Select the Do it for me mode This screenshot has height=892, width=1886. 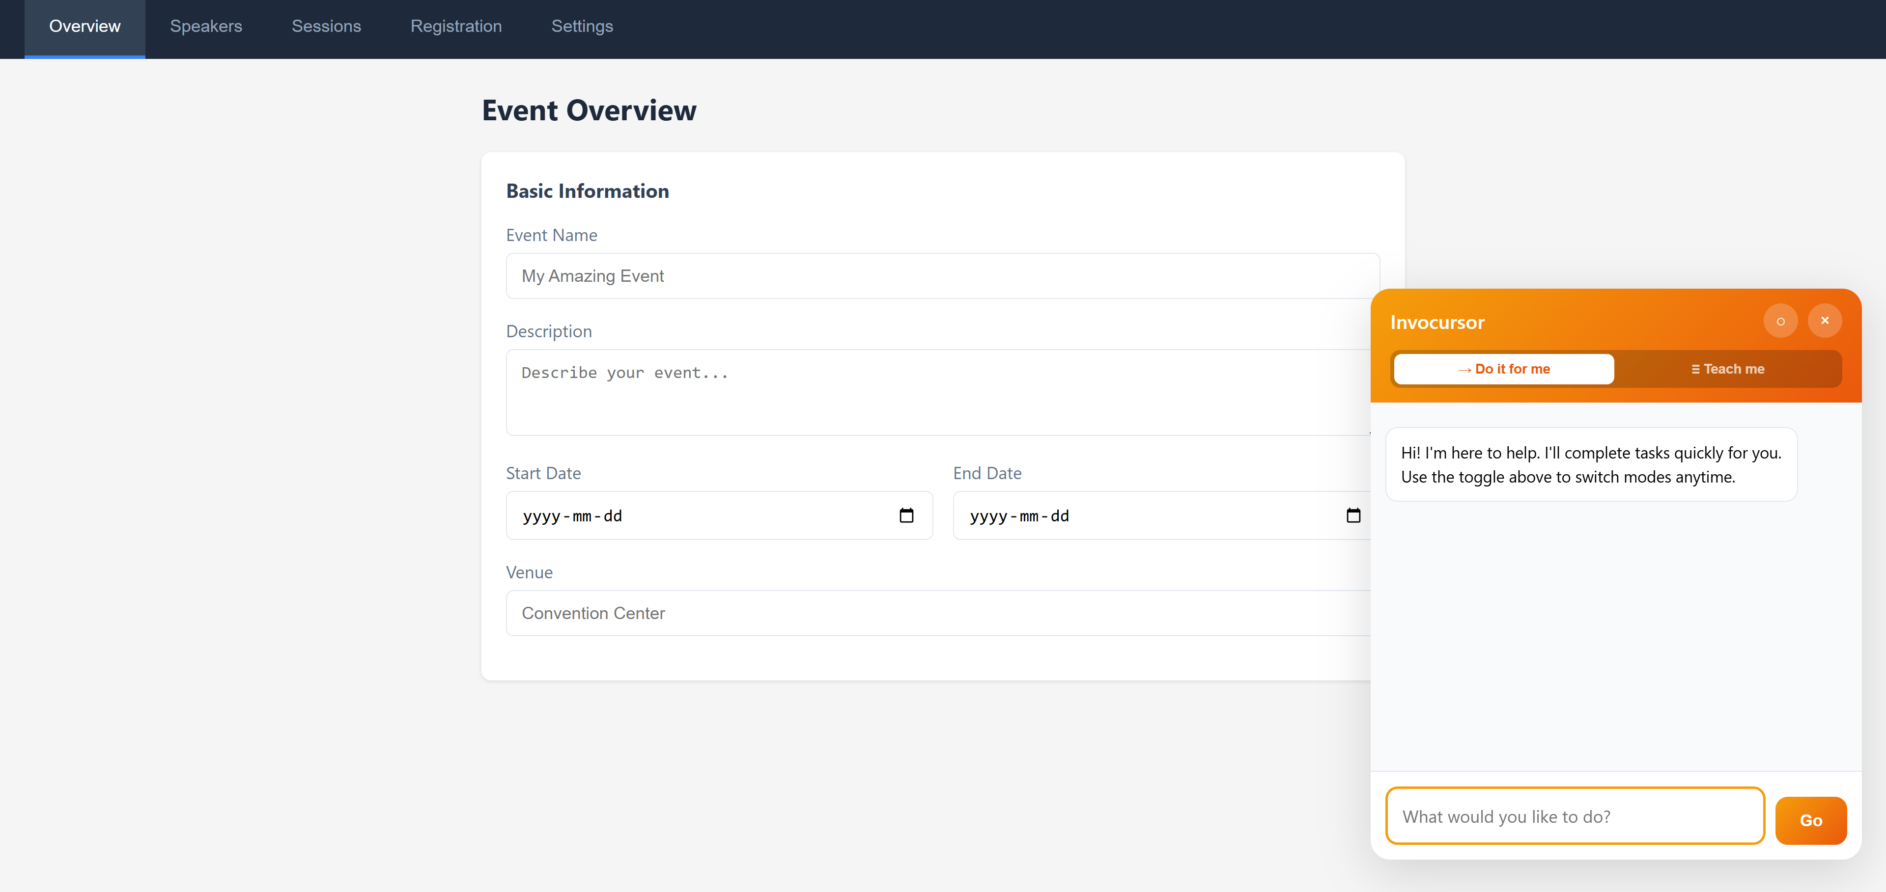click(1503, 369)
